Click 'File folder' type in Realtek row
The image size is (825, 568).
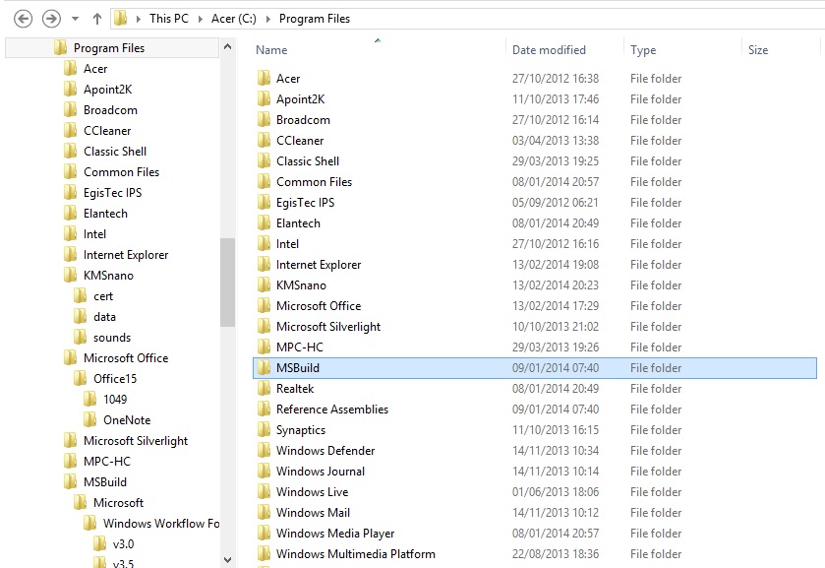pos(656,388)
